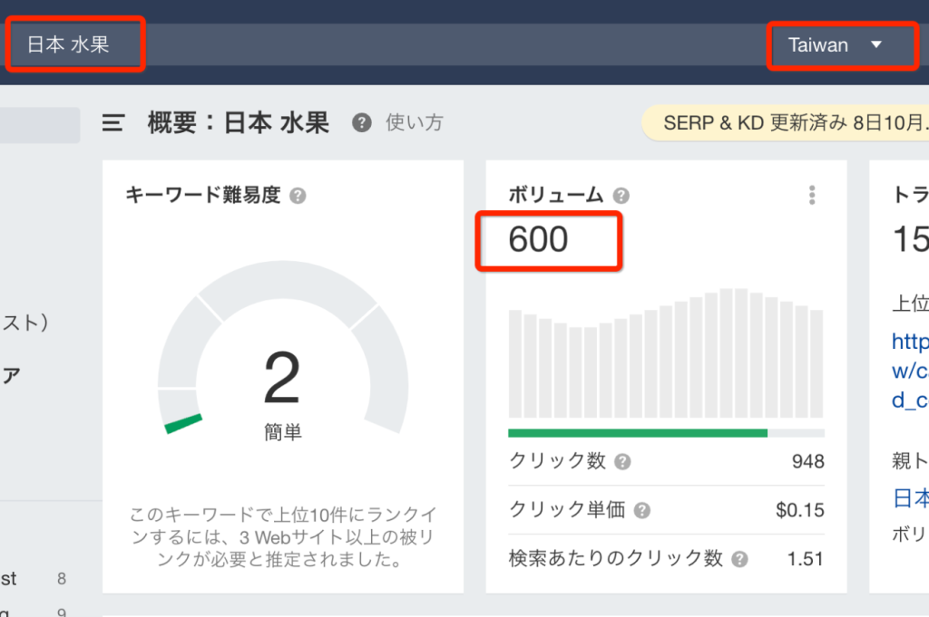The image size is (929, 617).
Task: Click the ボリューム card title
Action: [556, 195]
